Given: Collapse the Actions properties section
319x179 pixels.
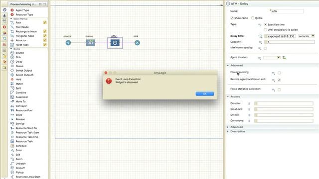Looking at the screenshot, I should 228,96.
